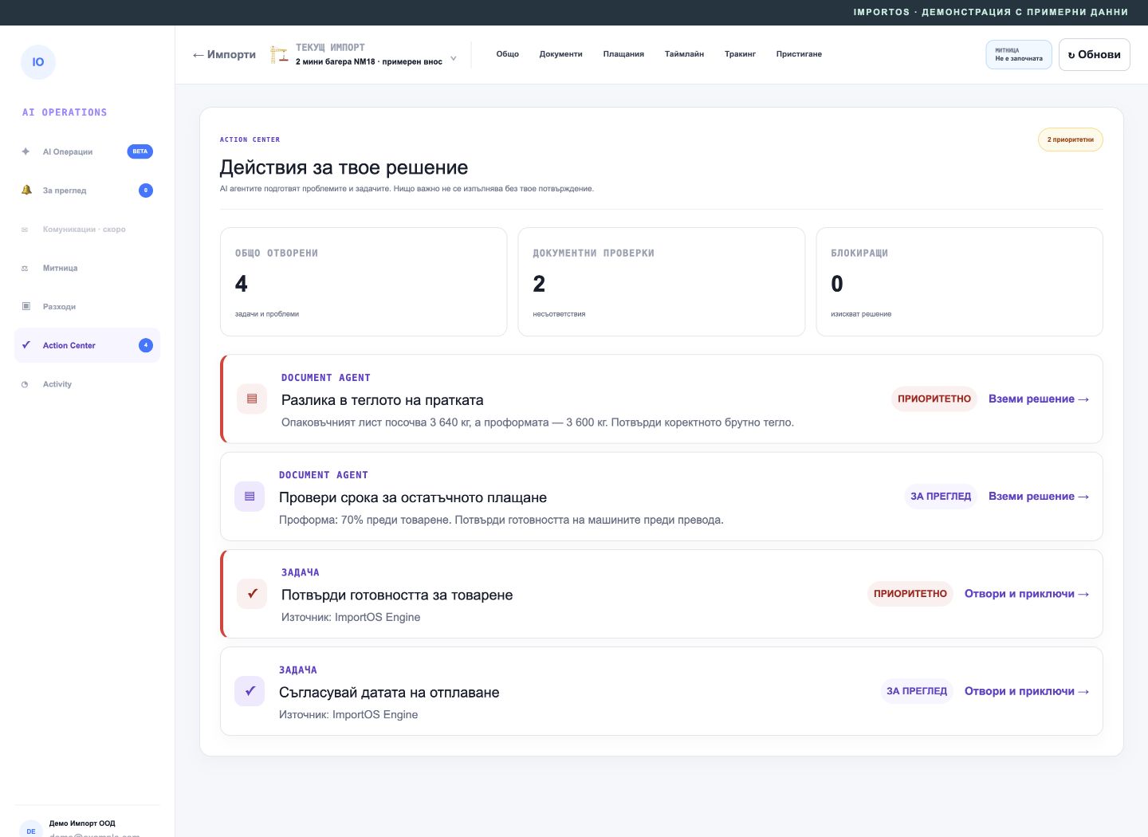The width and height of the screenshot is (1148, 837).
Task: Click the crane icon beside Текущ импорт
Action: coord(279,54)
